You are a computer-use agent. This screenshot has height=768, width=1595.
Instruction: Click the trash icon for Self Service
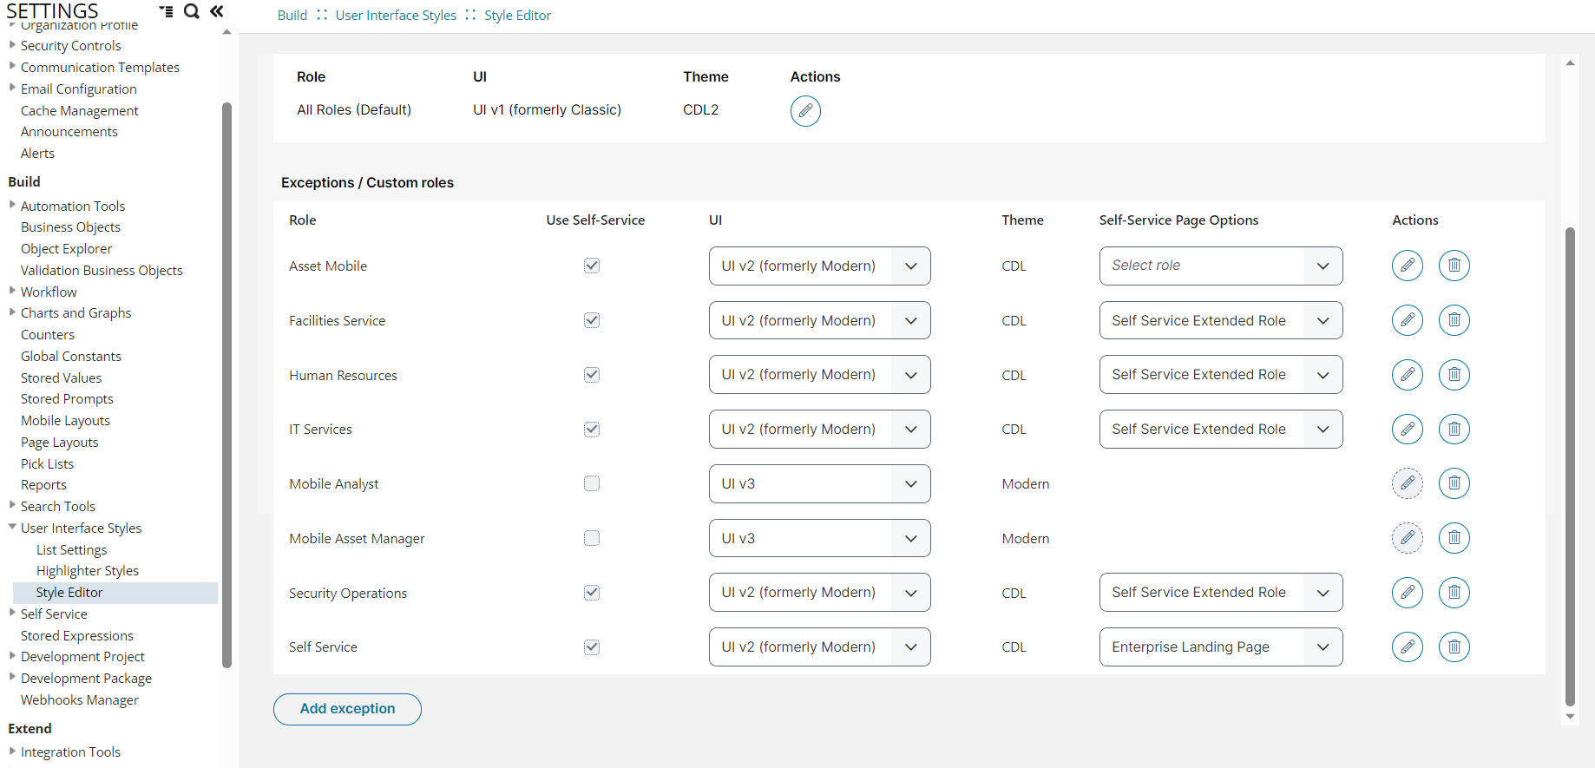coord(1454,647)
